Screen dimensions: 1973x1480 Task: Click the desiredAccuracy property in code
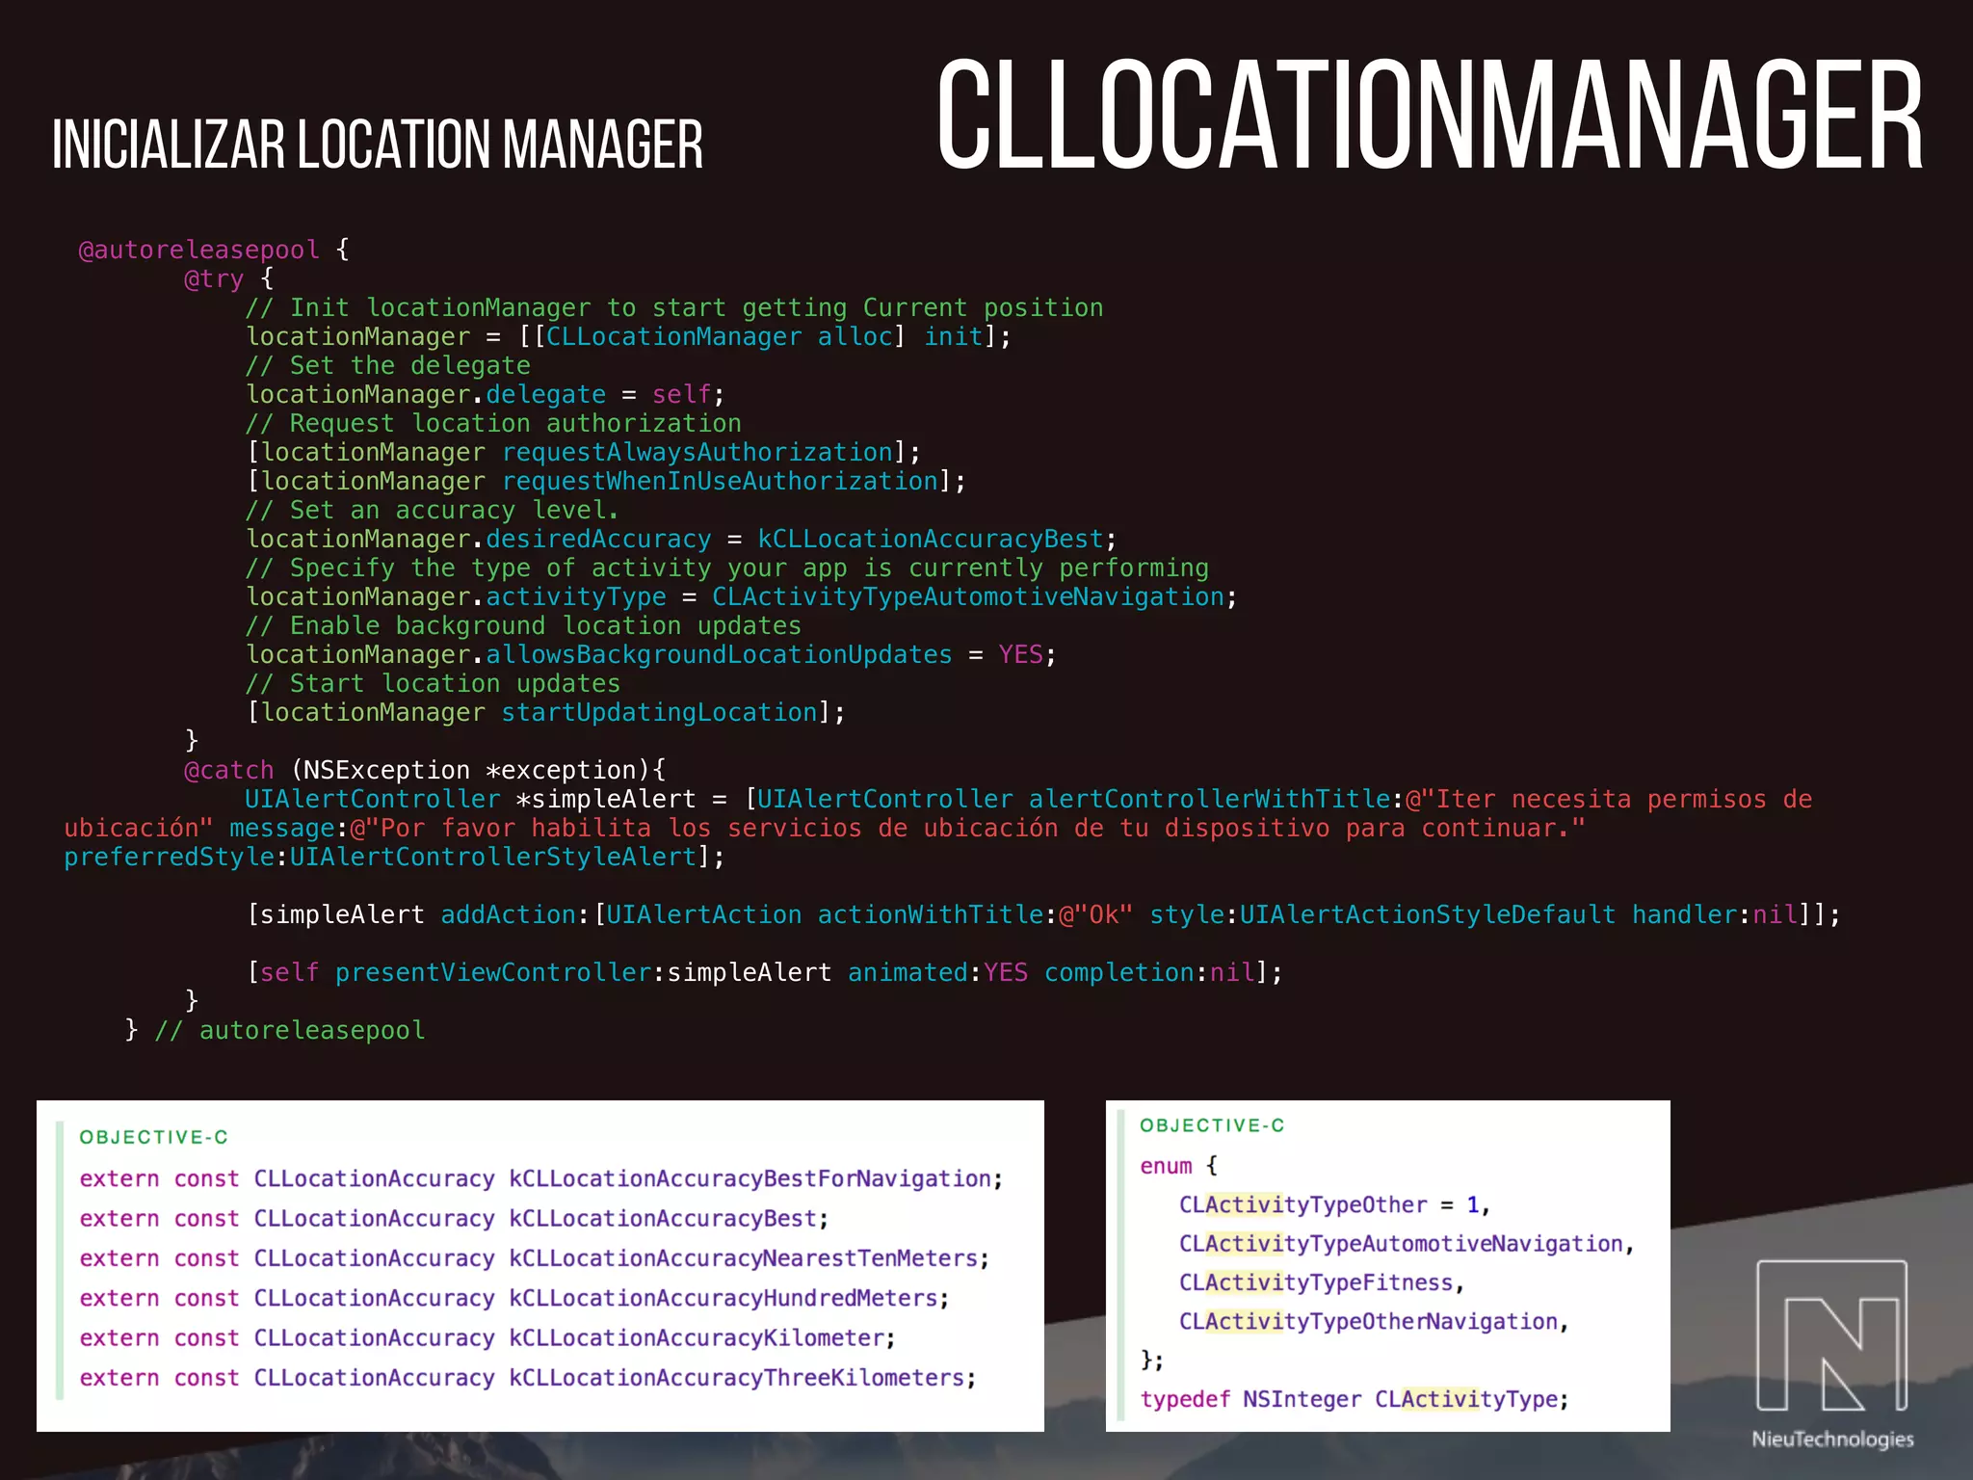coord(598,539)
